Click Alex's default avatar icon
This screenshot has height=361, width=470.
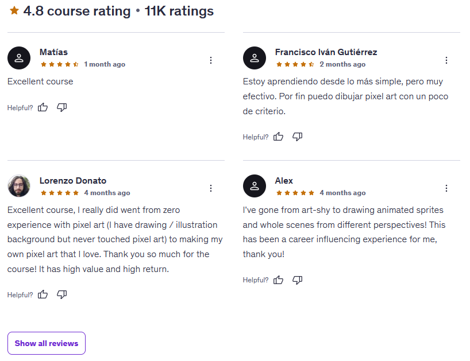tap(255, 186)
